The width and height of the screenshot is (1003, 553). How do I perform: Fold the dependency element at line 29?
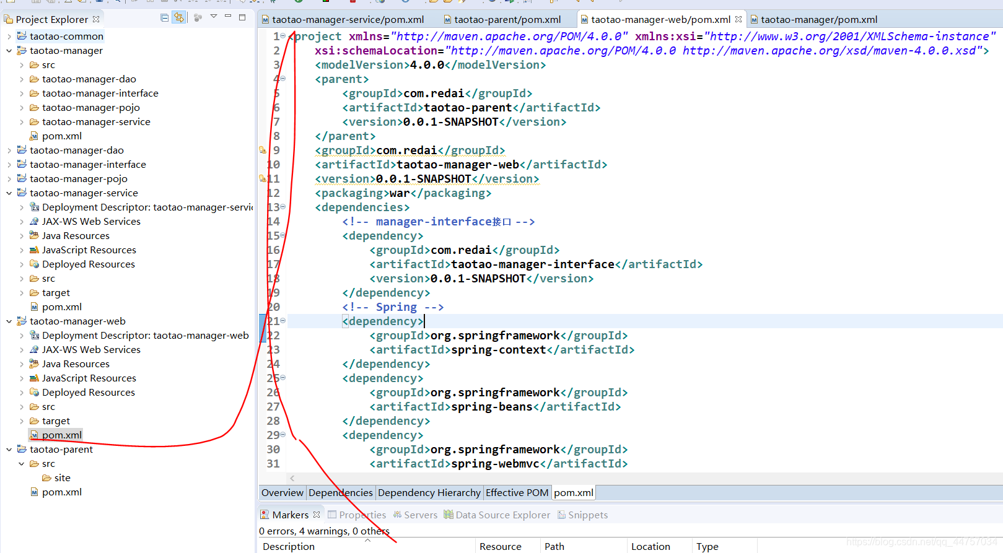click(x=283, y=435)
